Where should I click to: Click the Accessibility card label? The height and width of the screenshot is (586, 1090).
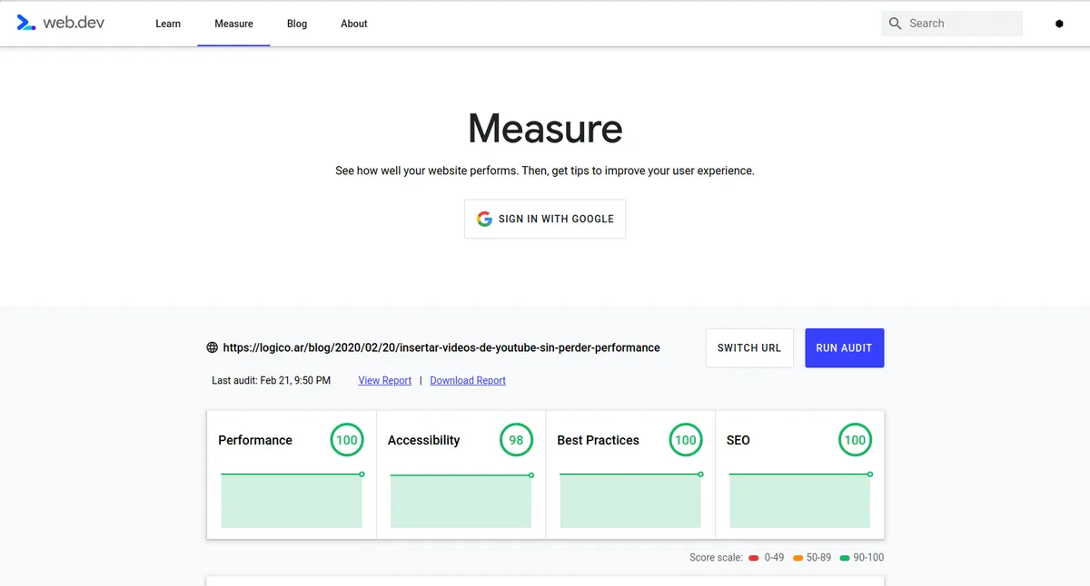pos(424,440)
